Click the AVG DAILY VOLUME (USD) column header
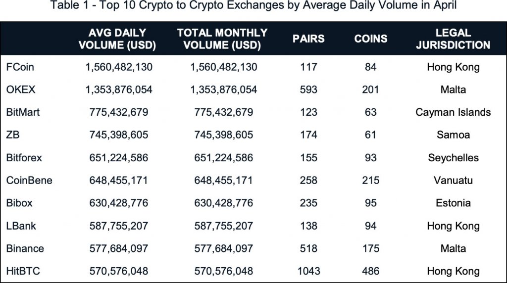 pos(118,39)
